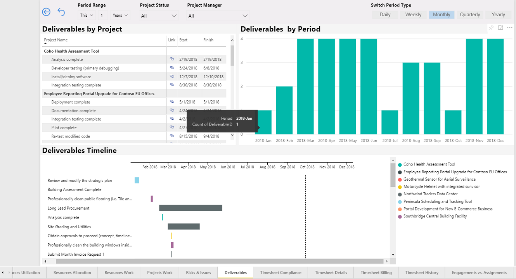Open focus mode for the period chart
Viewport: 516px width, 279px height.
click(x=500, y=28)
